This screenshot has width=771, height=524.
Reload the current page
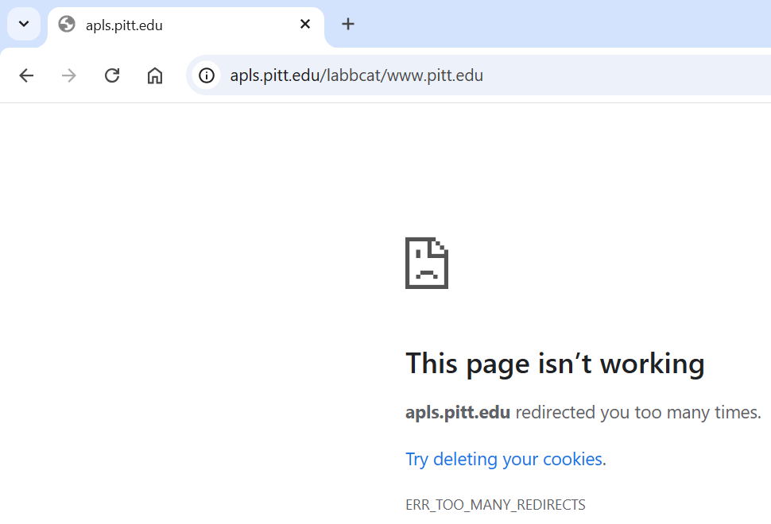pyautogui.click(x=112, y=75)
